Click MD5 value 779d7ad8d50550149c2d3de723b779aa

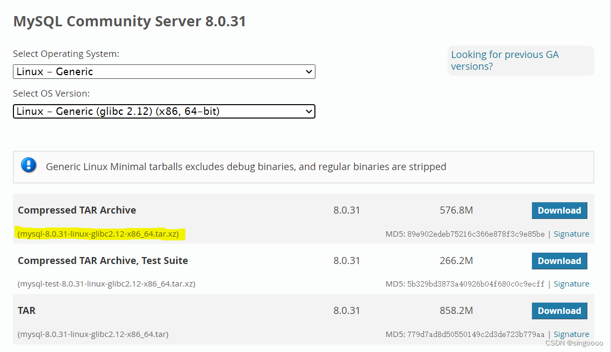[x=476, y=334]
